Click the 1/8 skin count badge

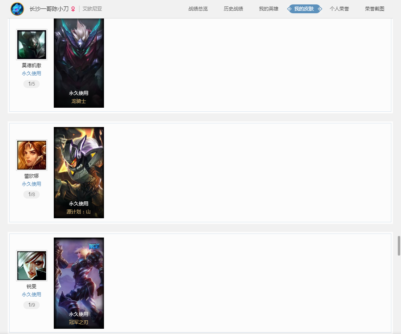[31, 195]
